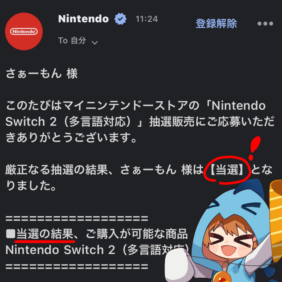Click the 11:24 timestamp
The image size is (282, 282).
(147, 19)
